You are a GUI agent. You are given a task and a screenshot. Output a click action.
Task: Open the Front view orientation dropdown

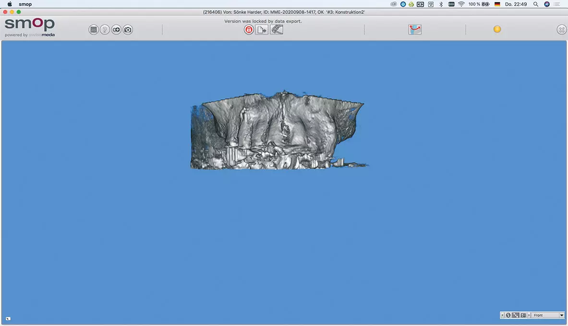(x=548, y=315)
